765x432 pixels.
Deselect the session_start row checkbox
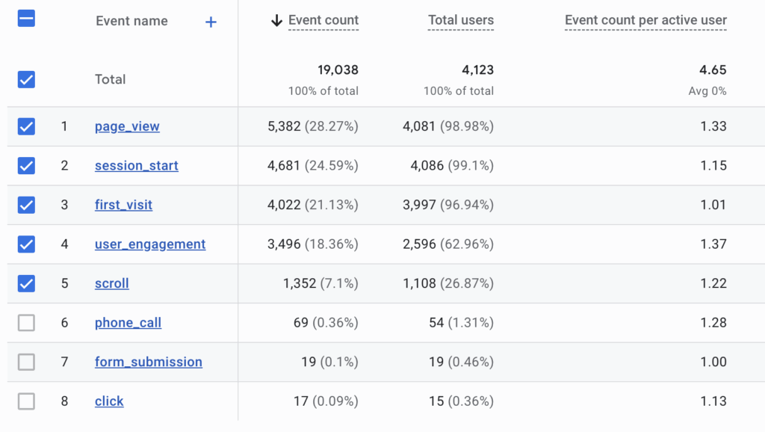pyautogui.click(x=26, y=165)
